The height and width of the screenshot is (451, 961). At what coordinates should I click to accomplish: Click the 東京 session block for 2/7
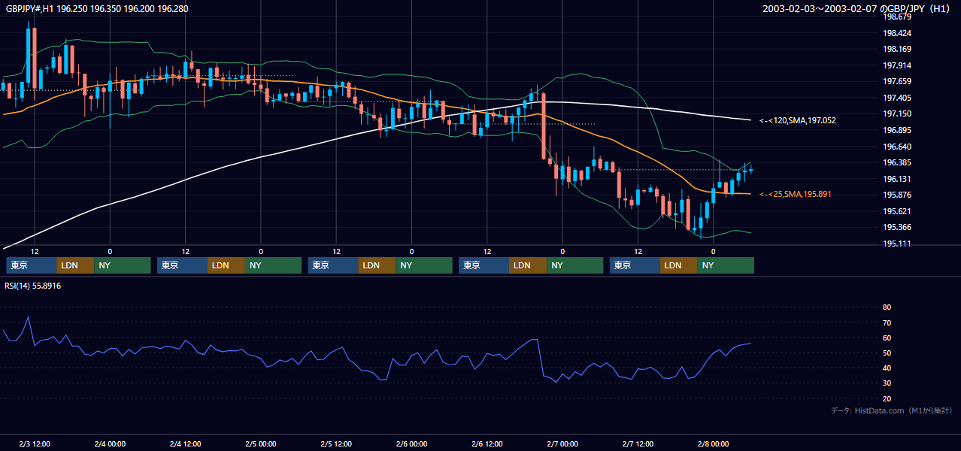635,265
